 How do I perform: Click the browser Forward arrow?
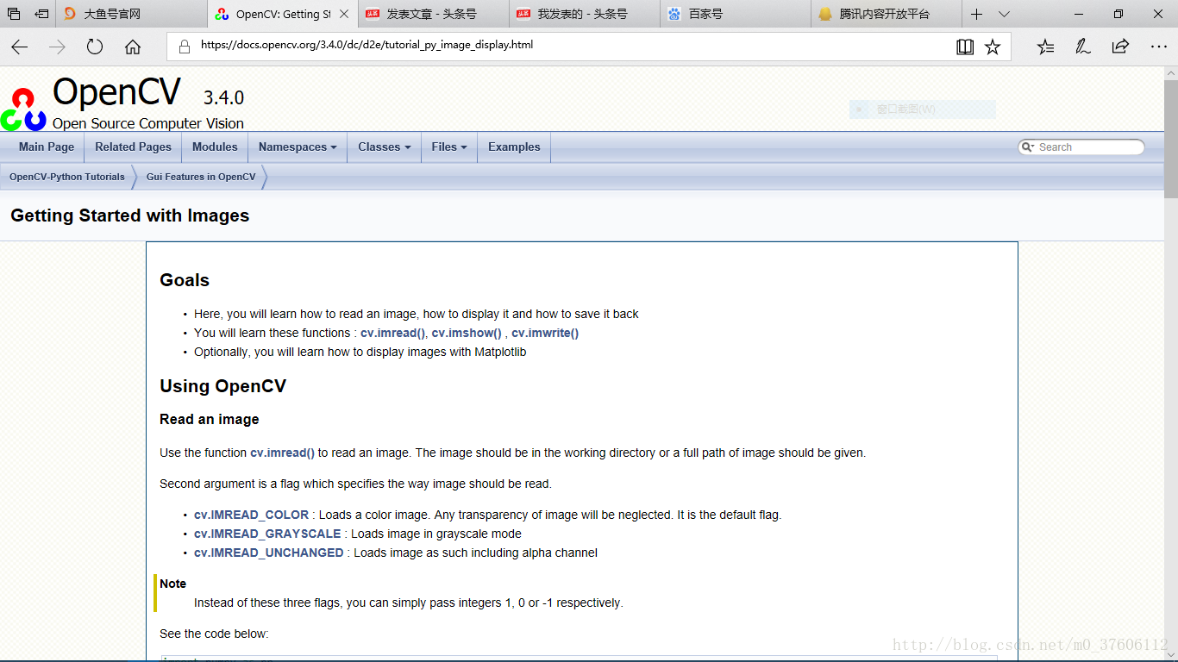[57, 47]
